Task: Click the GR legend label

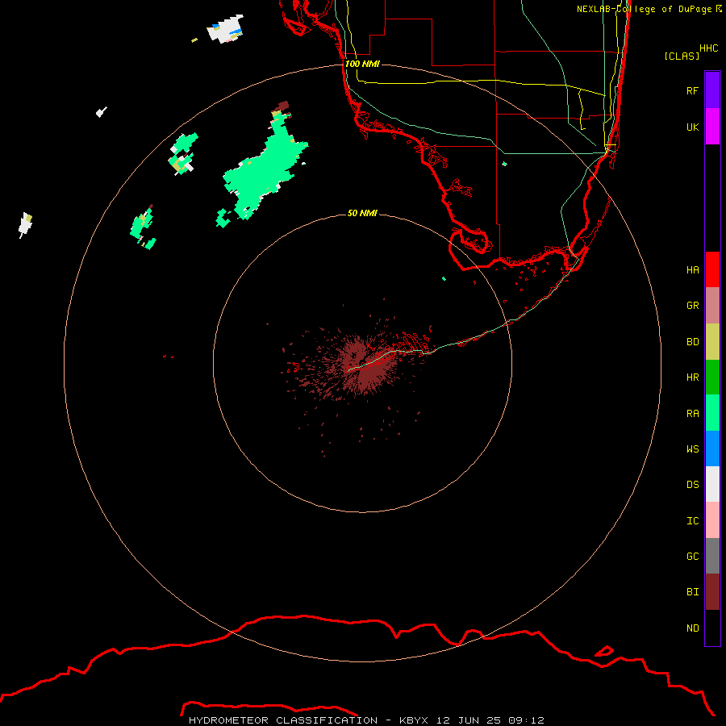Action: coord(693,306)
